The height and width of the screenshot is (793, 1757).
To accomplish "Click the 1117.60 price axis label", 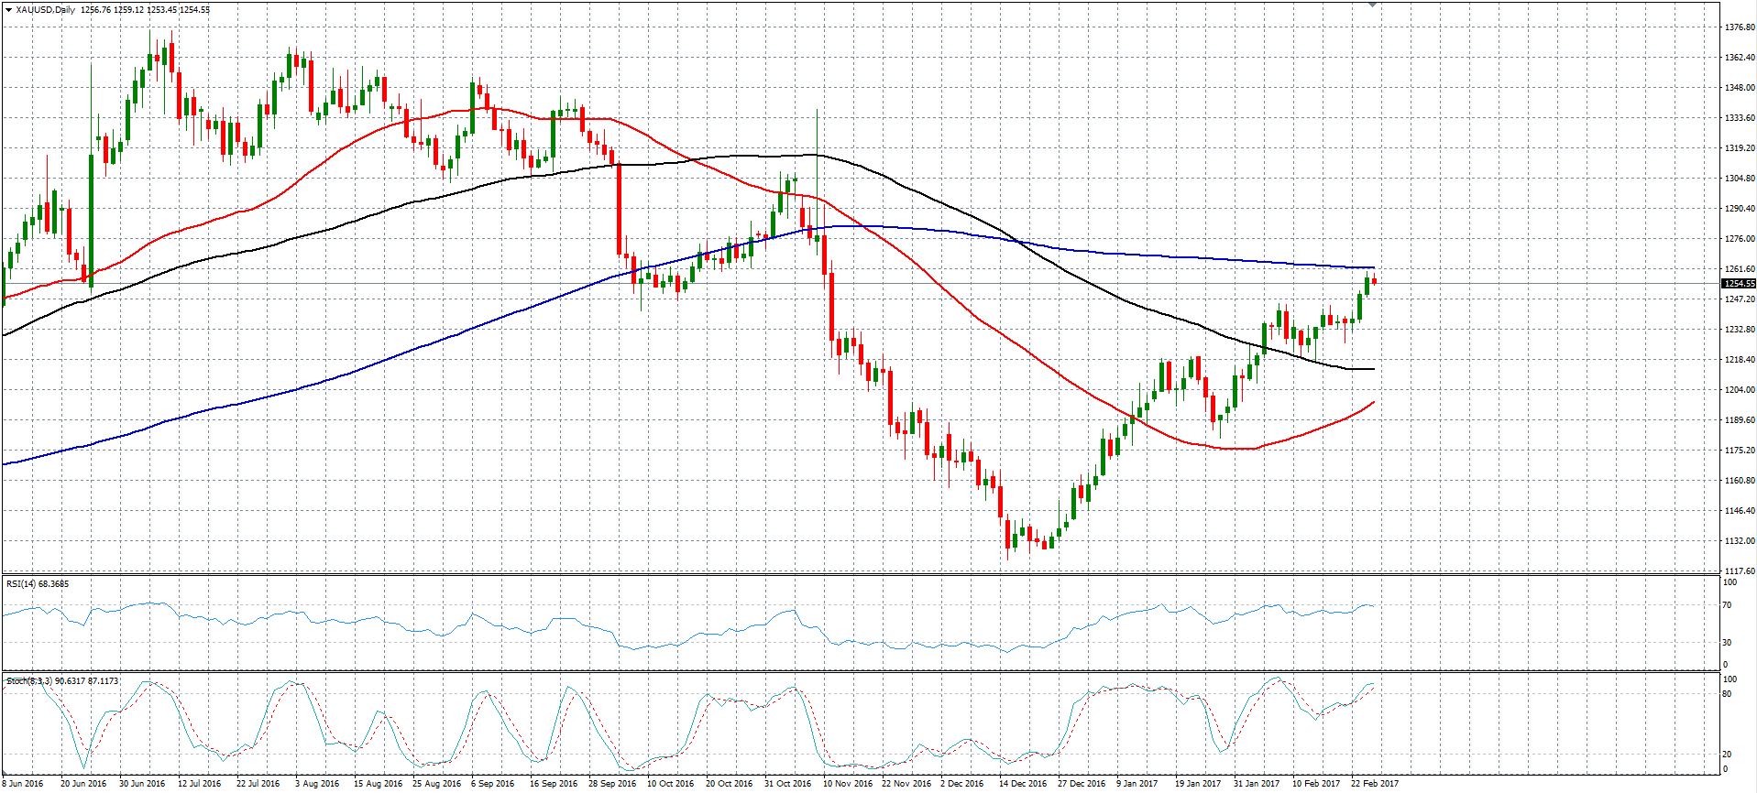I will coord(1740,571).
